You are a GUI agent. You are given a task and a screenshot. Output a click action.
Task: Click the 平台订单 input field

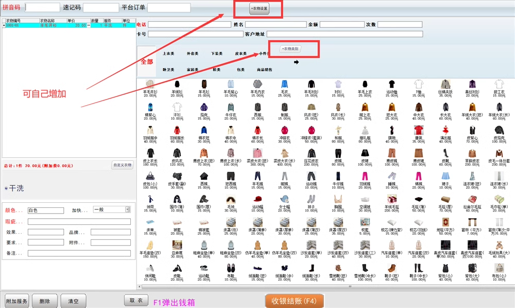(x=169, y=7)
